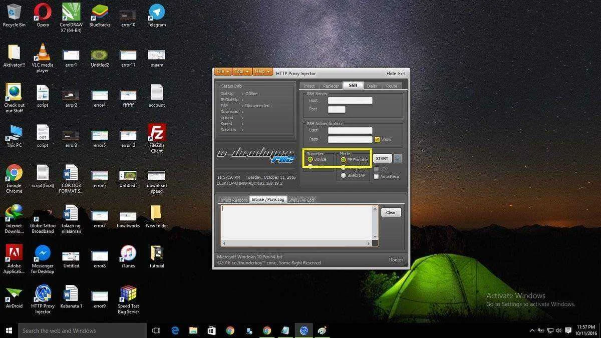
Task: Switch to Bitvise / PLink Log tab
Action: 268,199
